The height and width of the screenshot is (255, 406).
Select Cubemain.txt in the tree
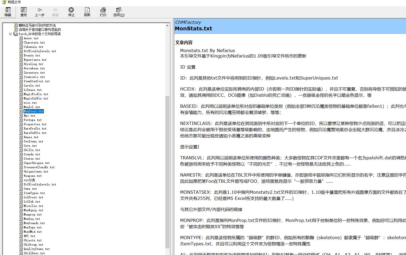33,47
